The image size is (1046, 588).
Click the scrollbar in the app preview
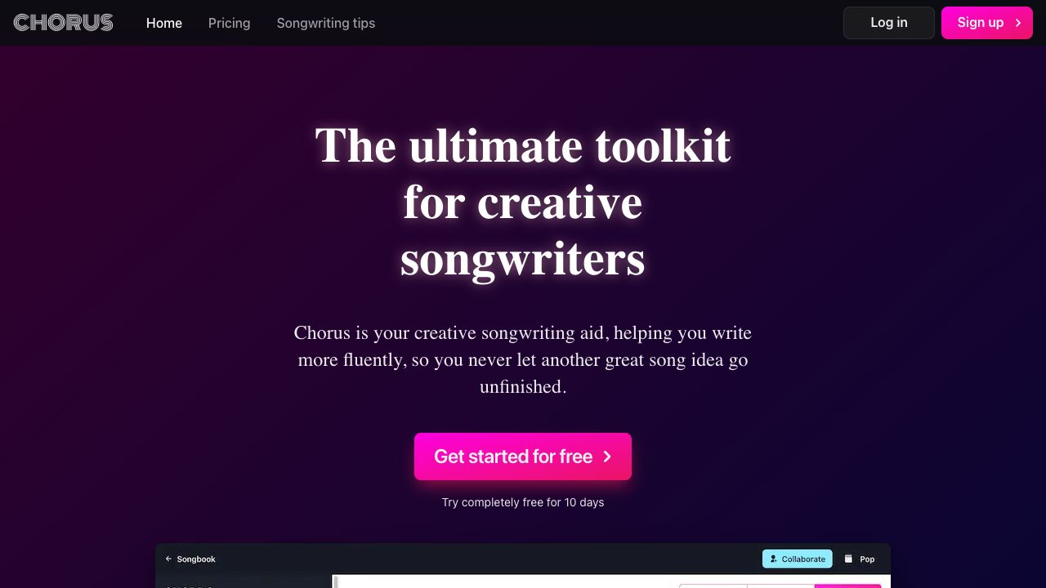[336, 581]
